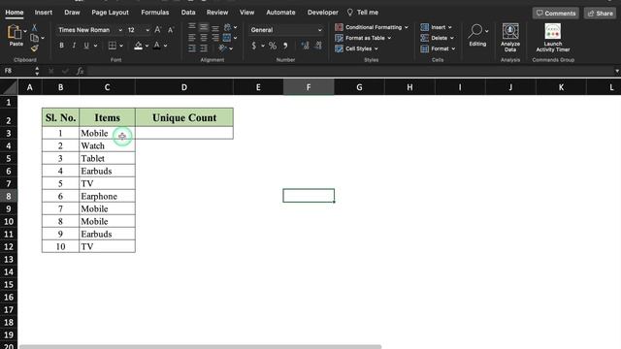Activate the Format Painter brush
This screenshot has width=621, height=349.
click(35, 48)
